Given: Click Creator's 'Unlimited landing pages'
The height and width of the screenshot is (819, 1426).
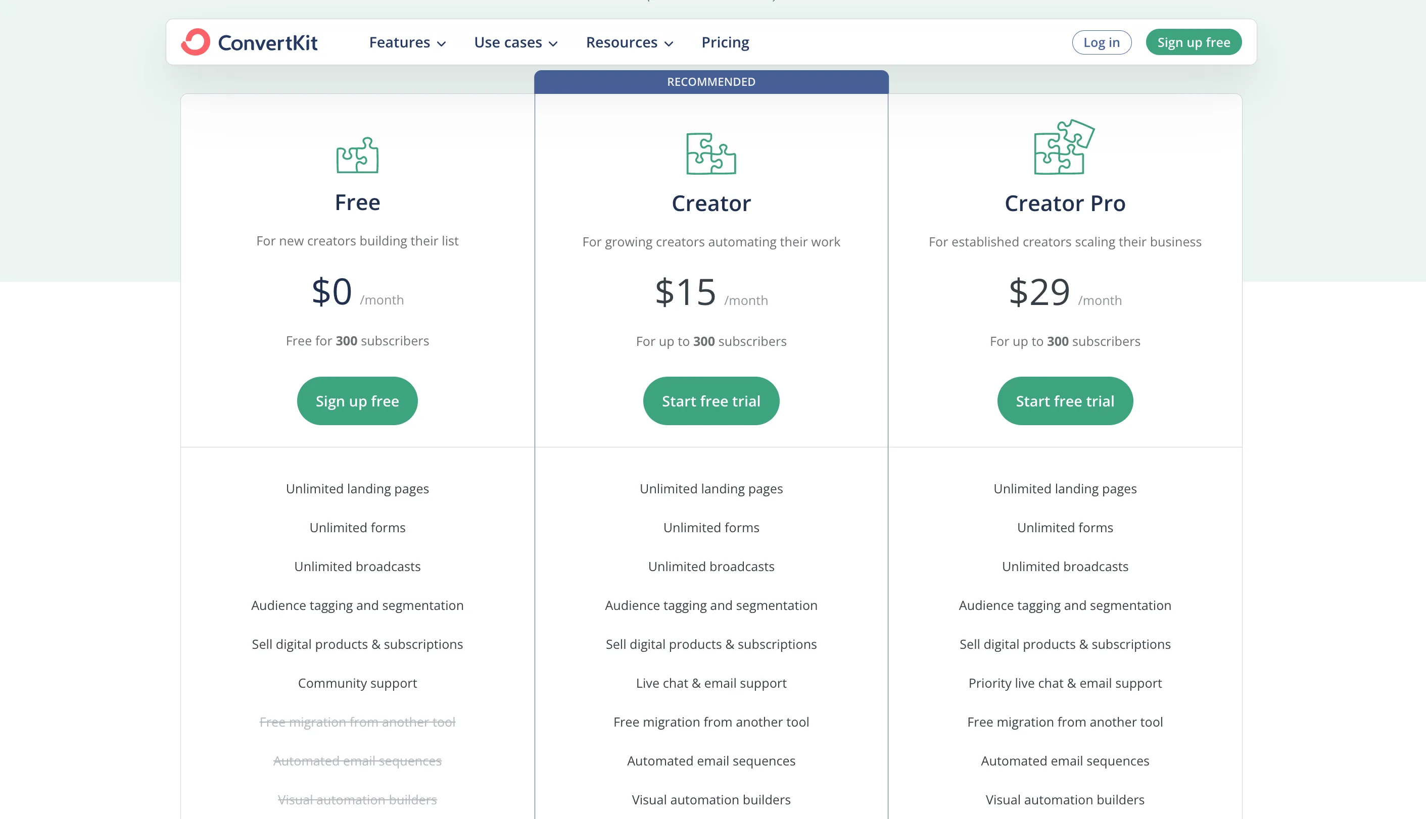Looking at the screenshot, I should (711, 489).
